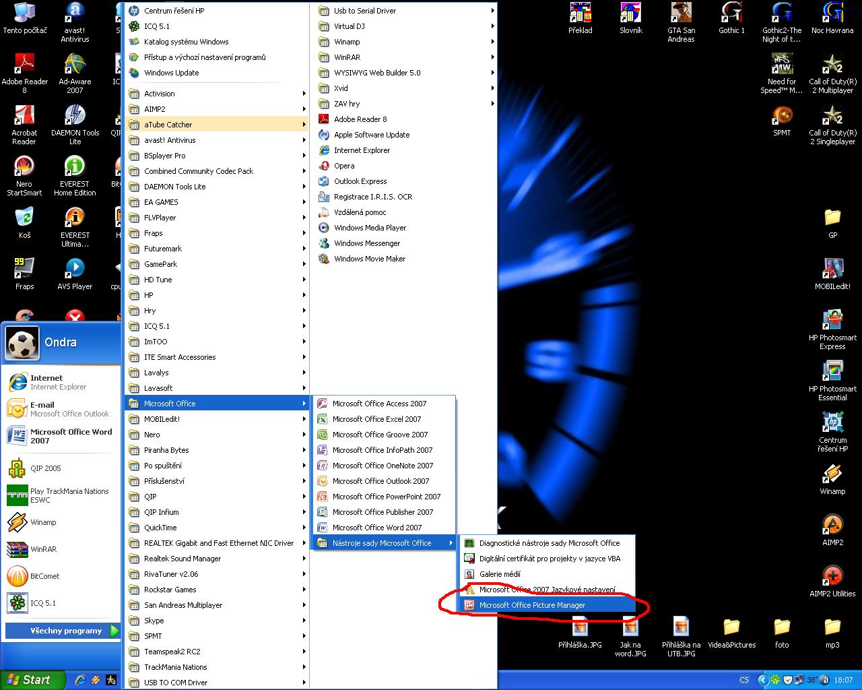This screenshot has height=690, width=862.
Task: Select Call of Duty 2 Singleplayer shortcut
Action: click(832, 125)
